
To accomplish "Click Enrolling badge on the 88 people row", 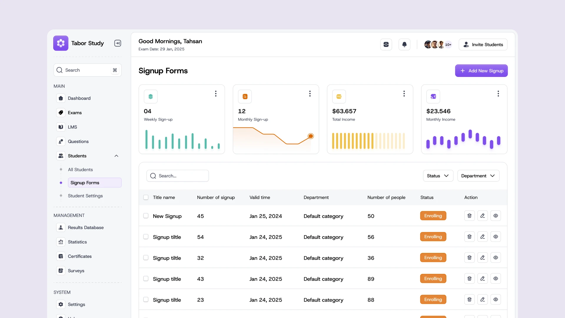I will (433, 299).
